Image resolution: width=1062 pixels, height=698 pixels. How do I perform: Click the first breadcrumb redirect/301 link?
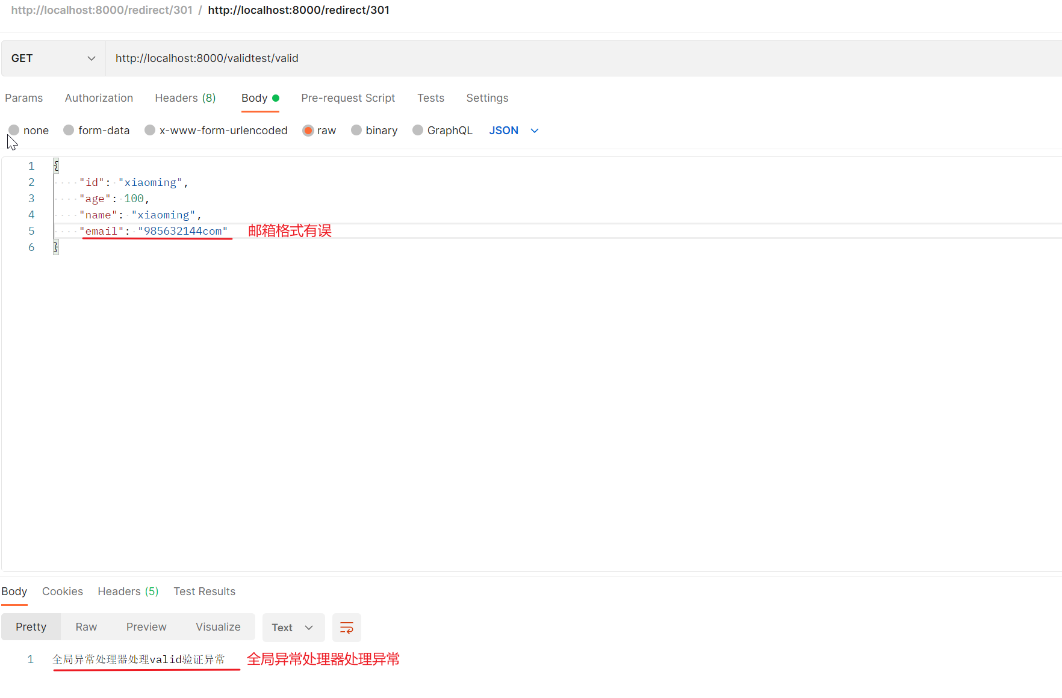(x=102, y=10)
